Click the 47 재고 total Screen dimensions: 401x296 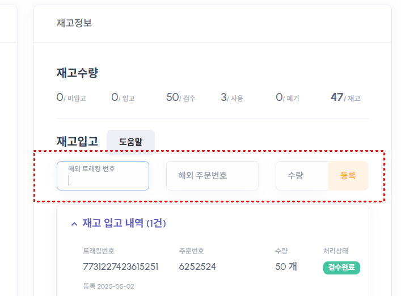click(345, 98)
